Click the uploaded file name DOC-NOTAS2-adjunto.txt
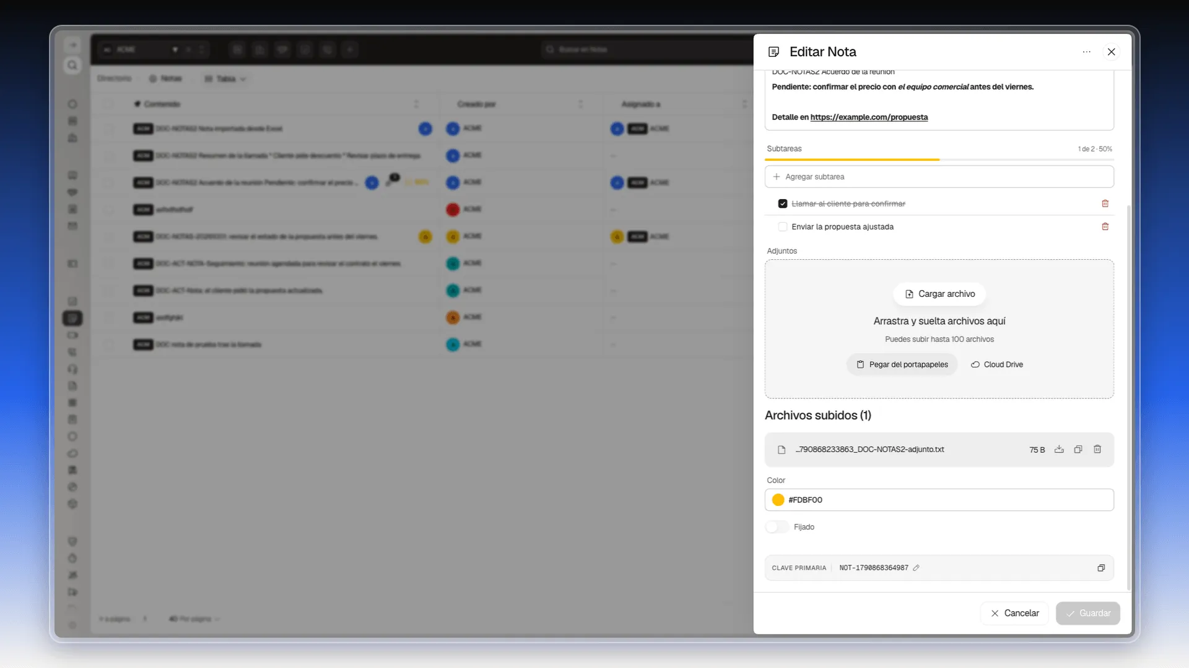Screen dimensions: 1189x668 pos(869,450)
